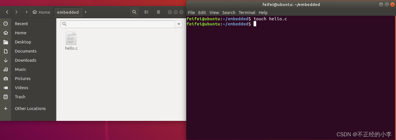The height and width of the screenshot is (140, 396).
Task: Open Videos in sidebar
Action: pos(21,88)
